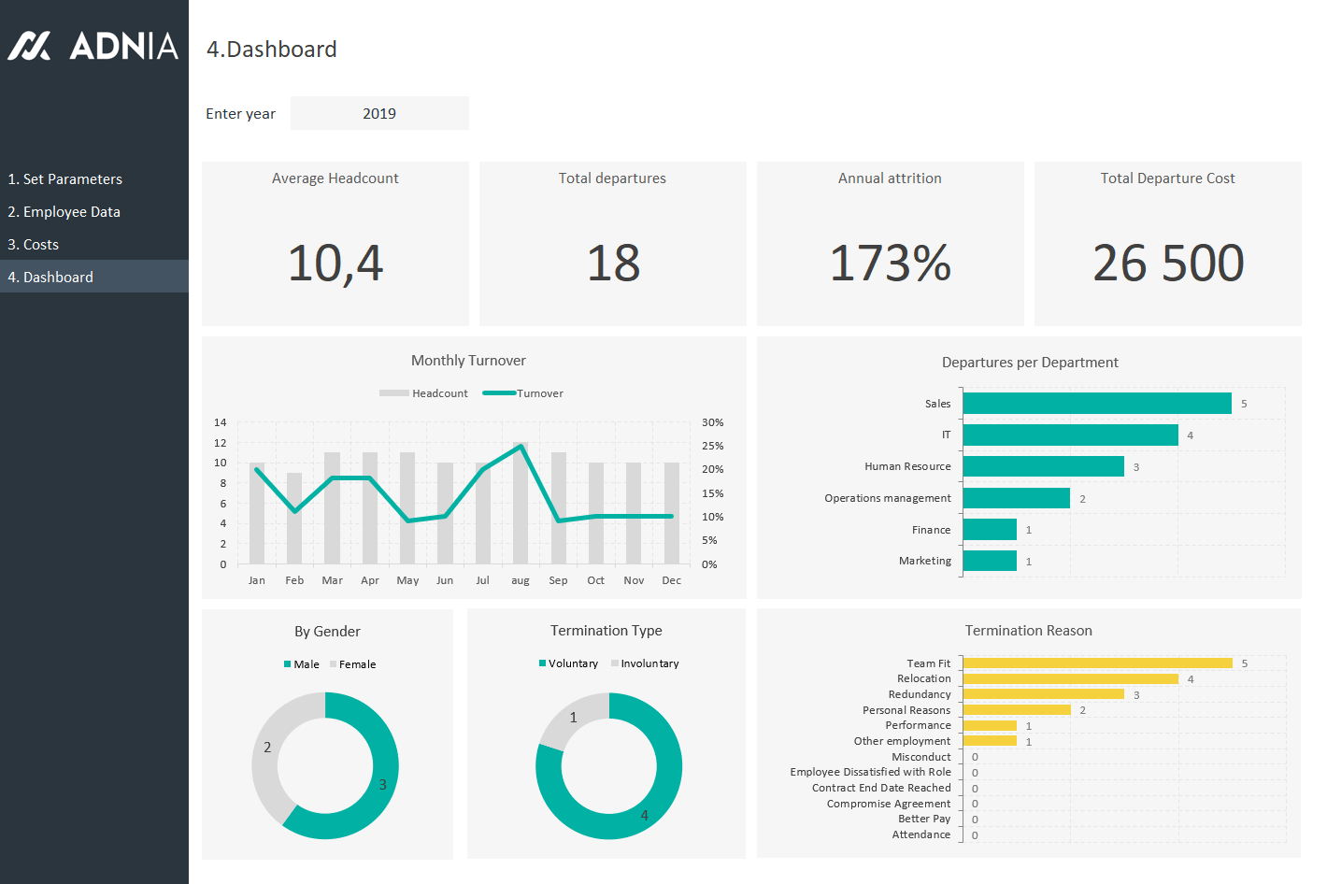1327x884 pixels.
Task: Go to Employee Data page
Action: pyautogui.click(x=64, y=212)
